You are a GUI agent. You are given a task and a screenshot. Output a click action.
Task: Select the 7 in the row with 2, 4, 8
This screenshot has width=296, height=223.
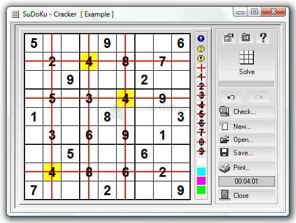(x=162, y=62)
